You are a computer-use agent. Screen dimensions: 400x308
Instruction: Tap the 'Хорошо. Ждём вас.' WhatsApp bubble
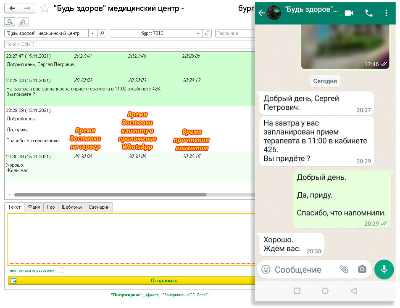click(292, 244)
